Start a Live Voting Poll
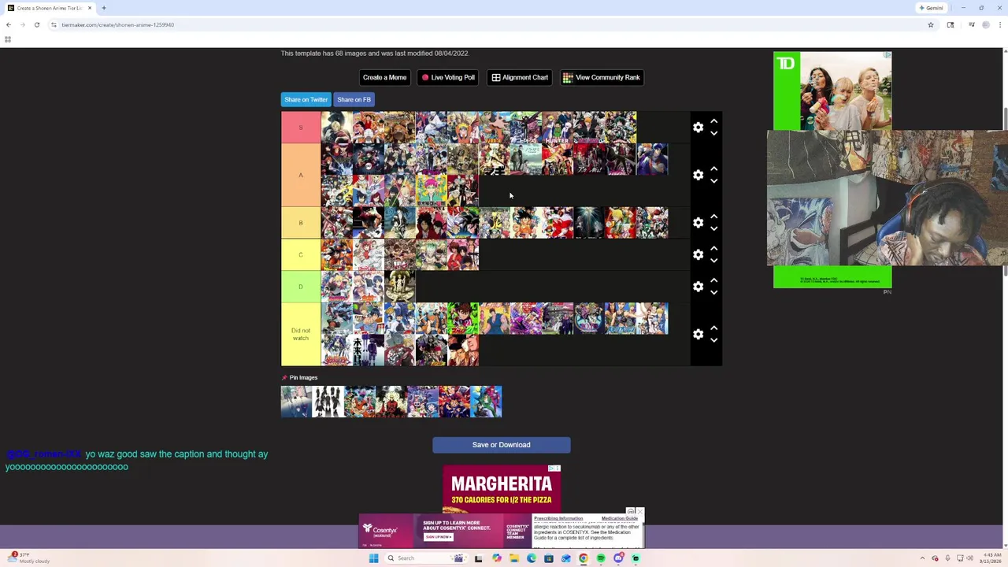 tap(448, 77)
